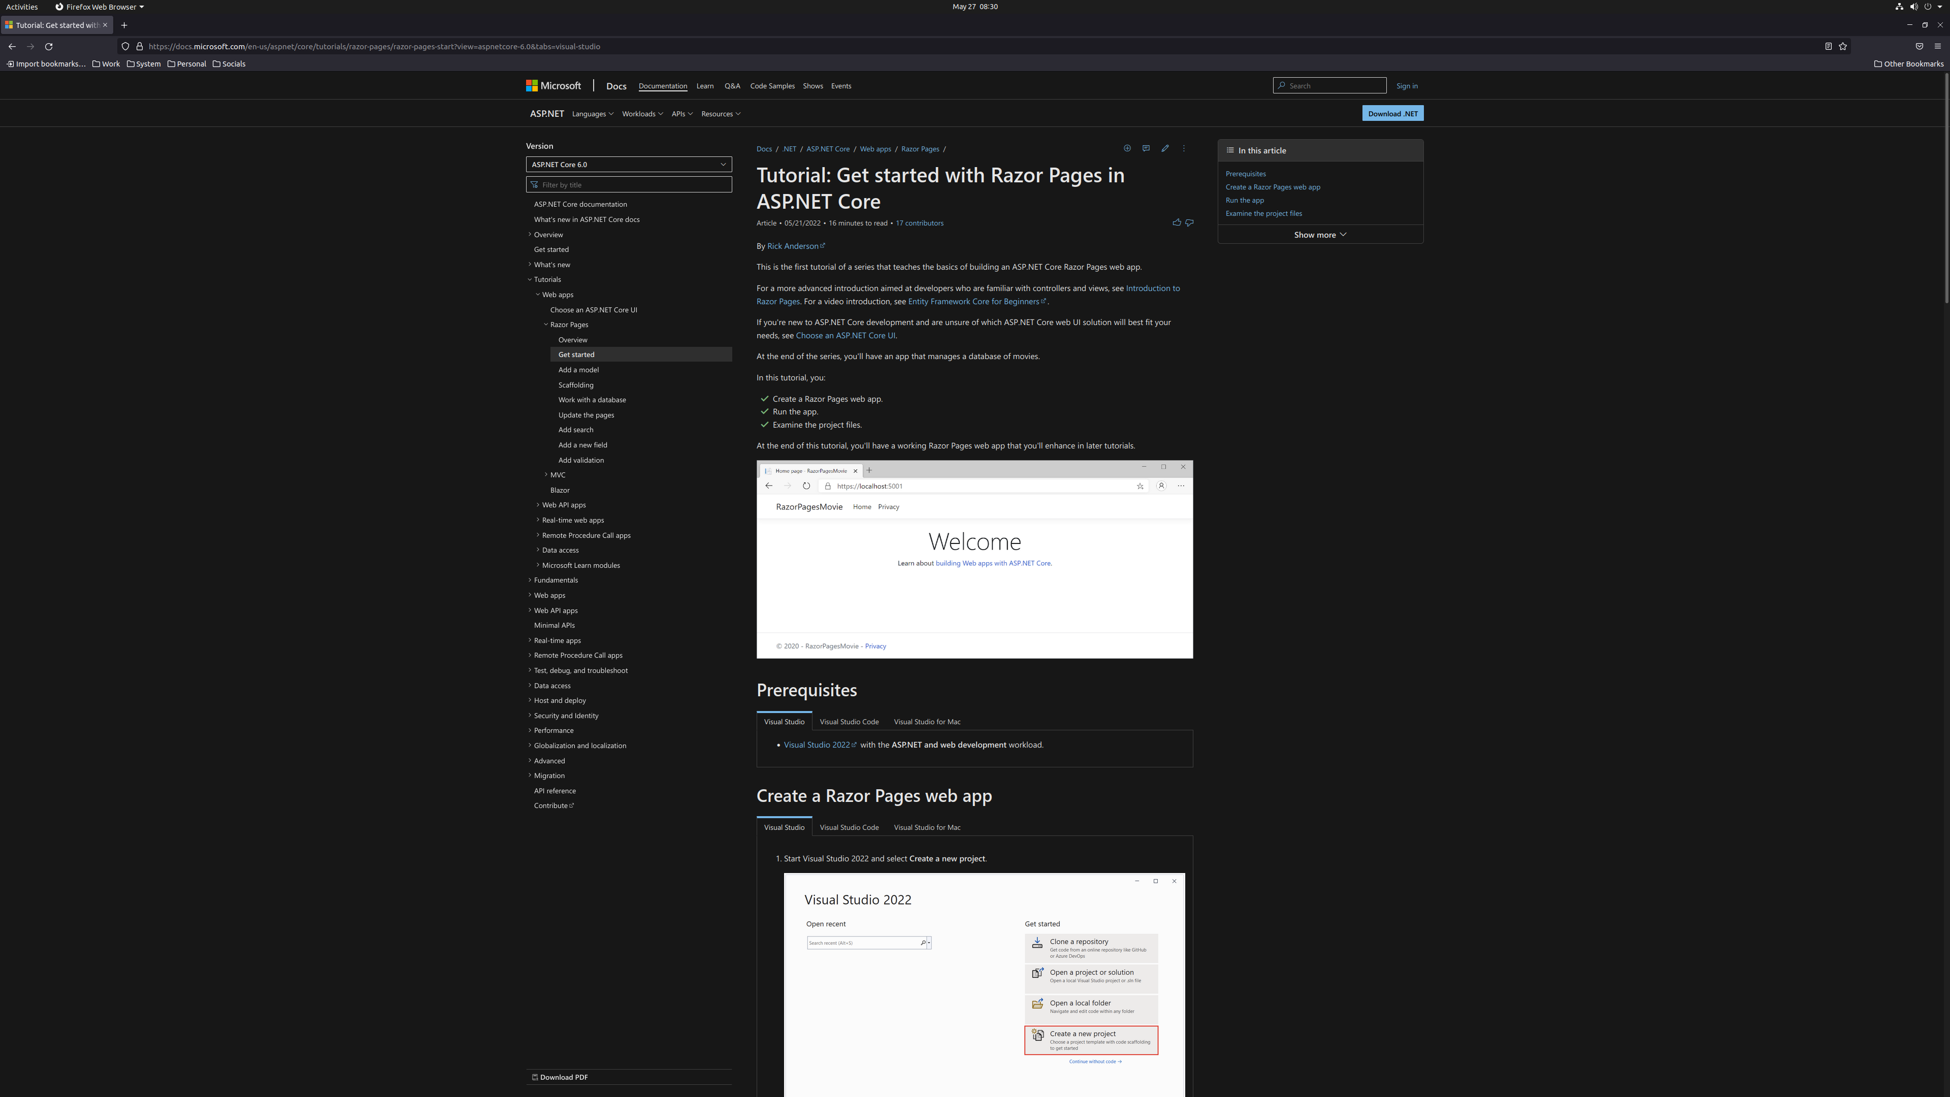Open the Choose an ASP.NET Core UI inline link

pos(845,335)
